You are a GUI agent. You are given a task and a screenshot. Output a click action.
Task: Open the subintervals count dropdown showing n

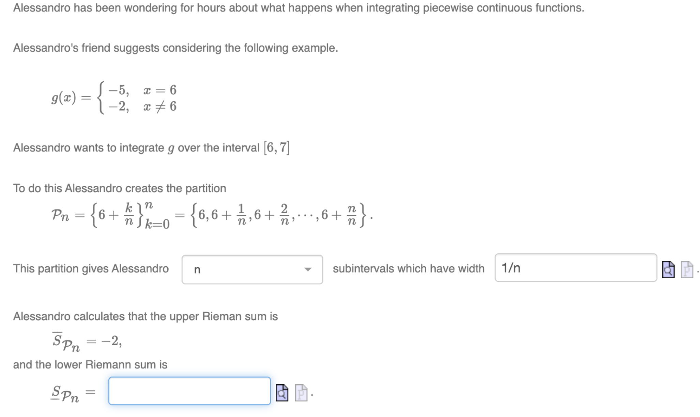252,269
